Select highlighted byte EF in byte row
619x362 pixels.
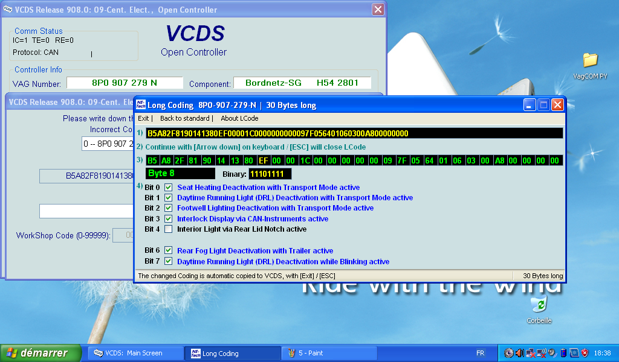pos(263,160)
